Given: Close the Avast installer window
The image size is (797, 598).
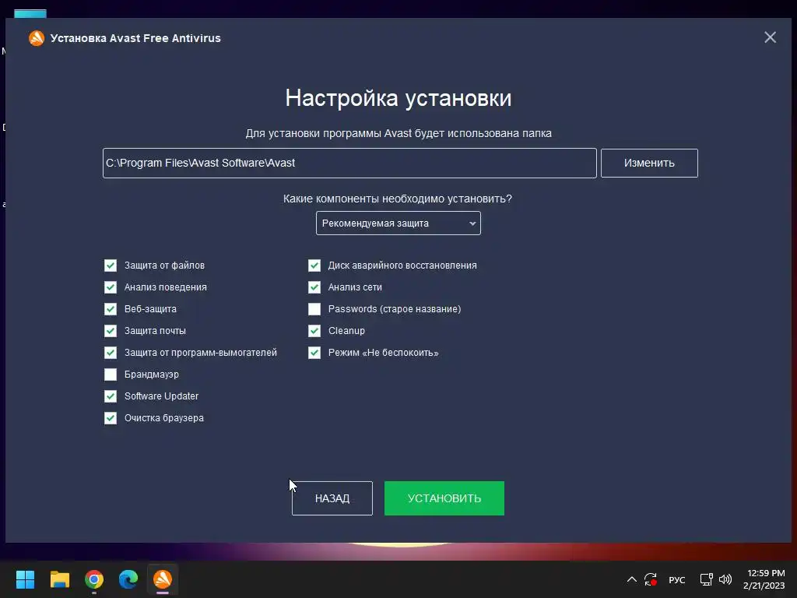Looking at the screenshot, I should tap(770, 37).
